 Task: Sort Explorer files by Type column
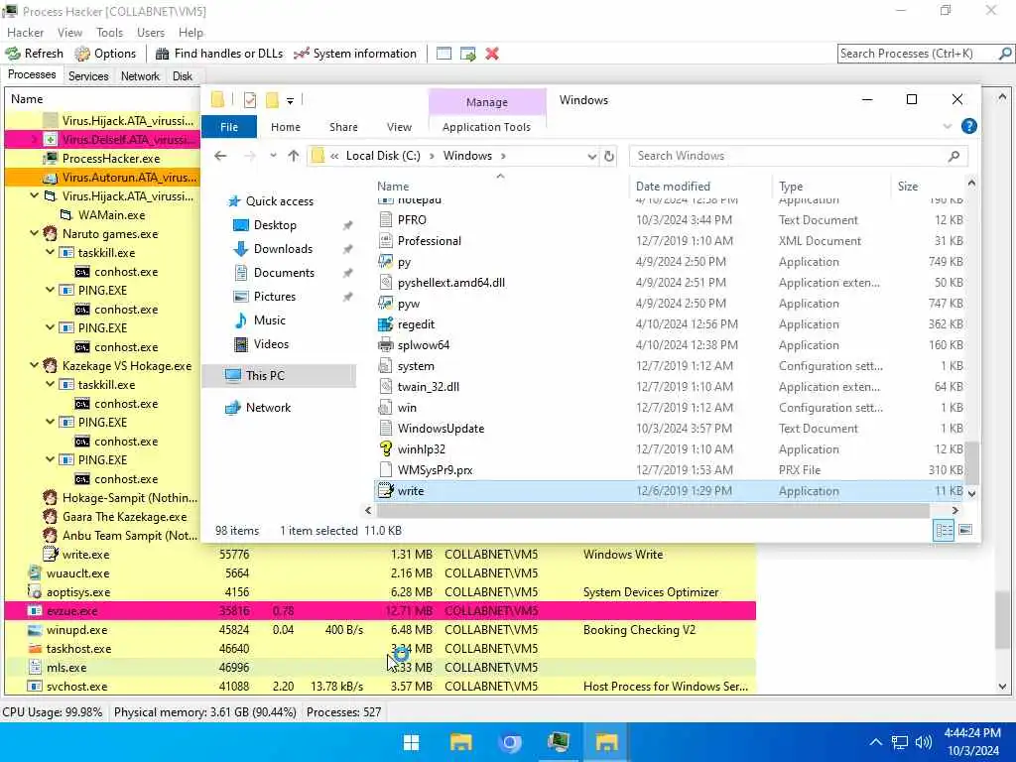point(791,186)
